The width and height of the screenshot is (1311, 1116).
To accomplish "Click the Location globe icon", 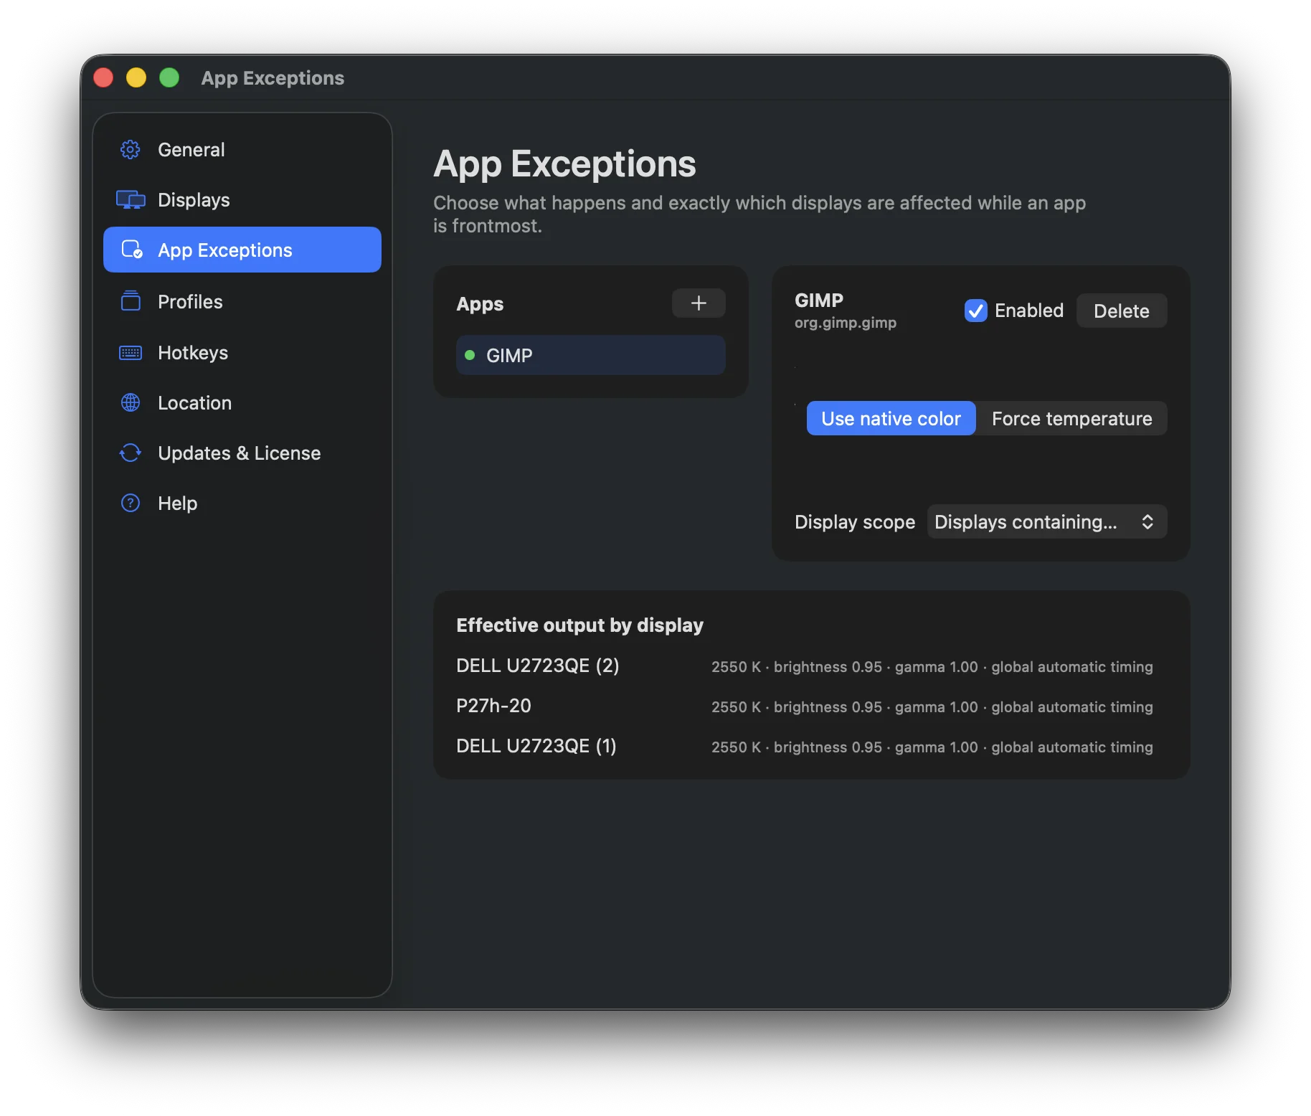I will pos(131,402).
